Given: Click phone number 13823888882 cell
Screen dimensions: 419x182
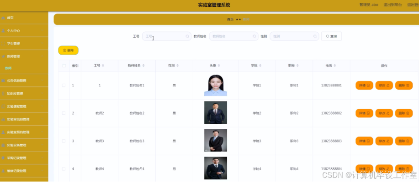Looking at the screenshot, I should coord(331,113).
